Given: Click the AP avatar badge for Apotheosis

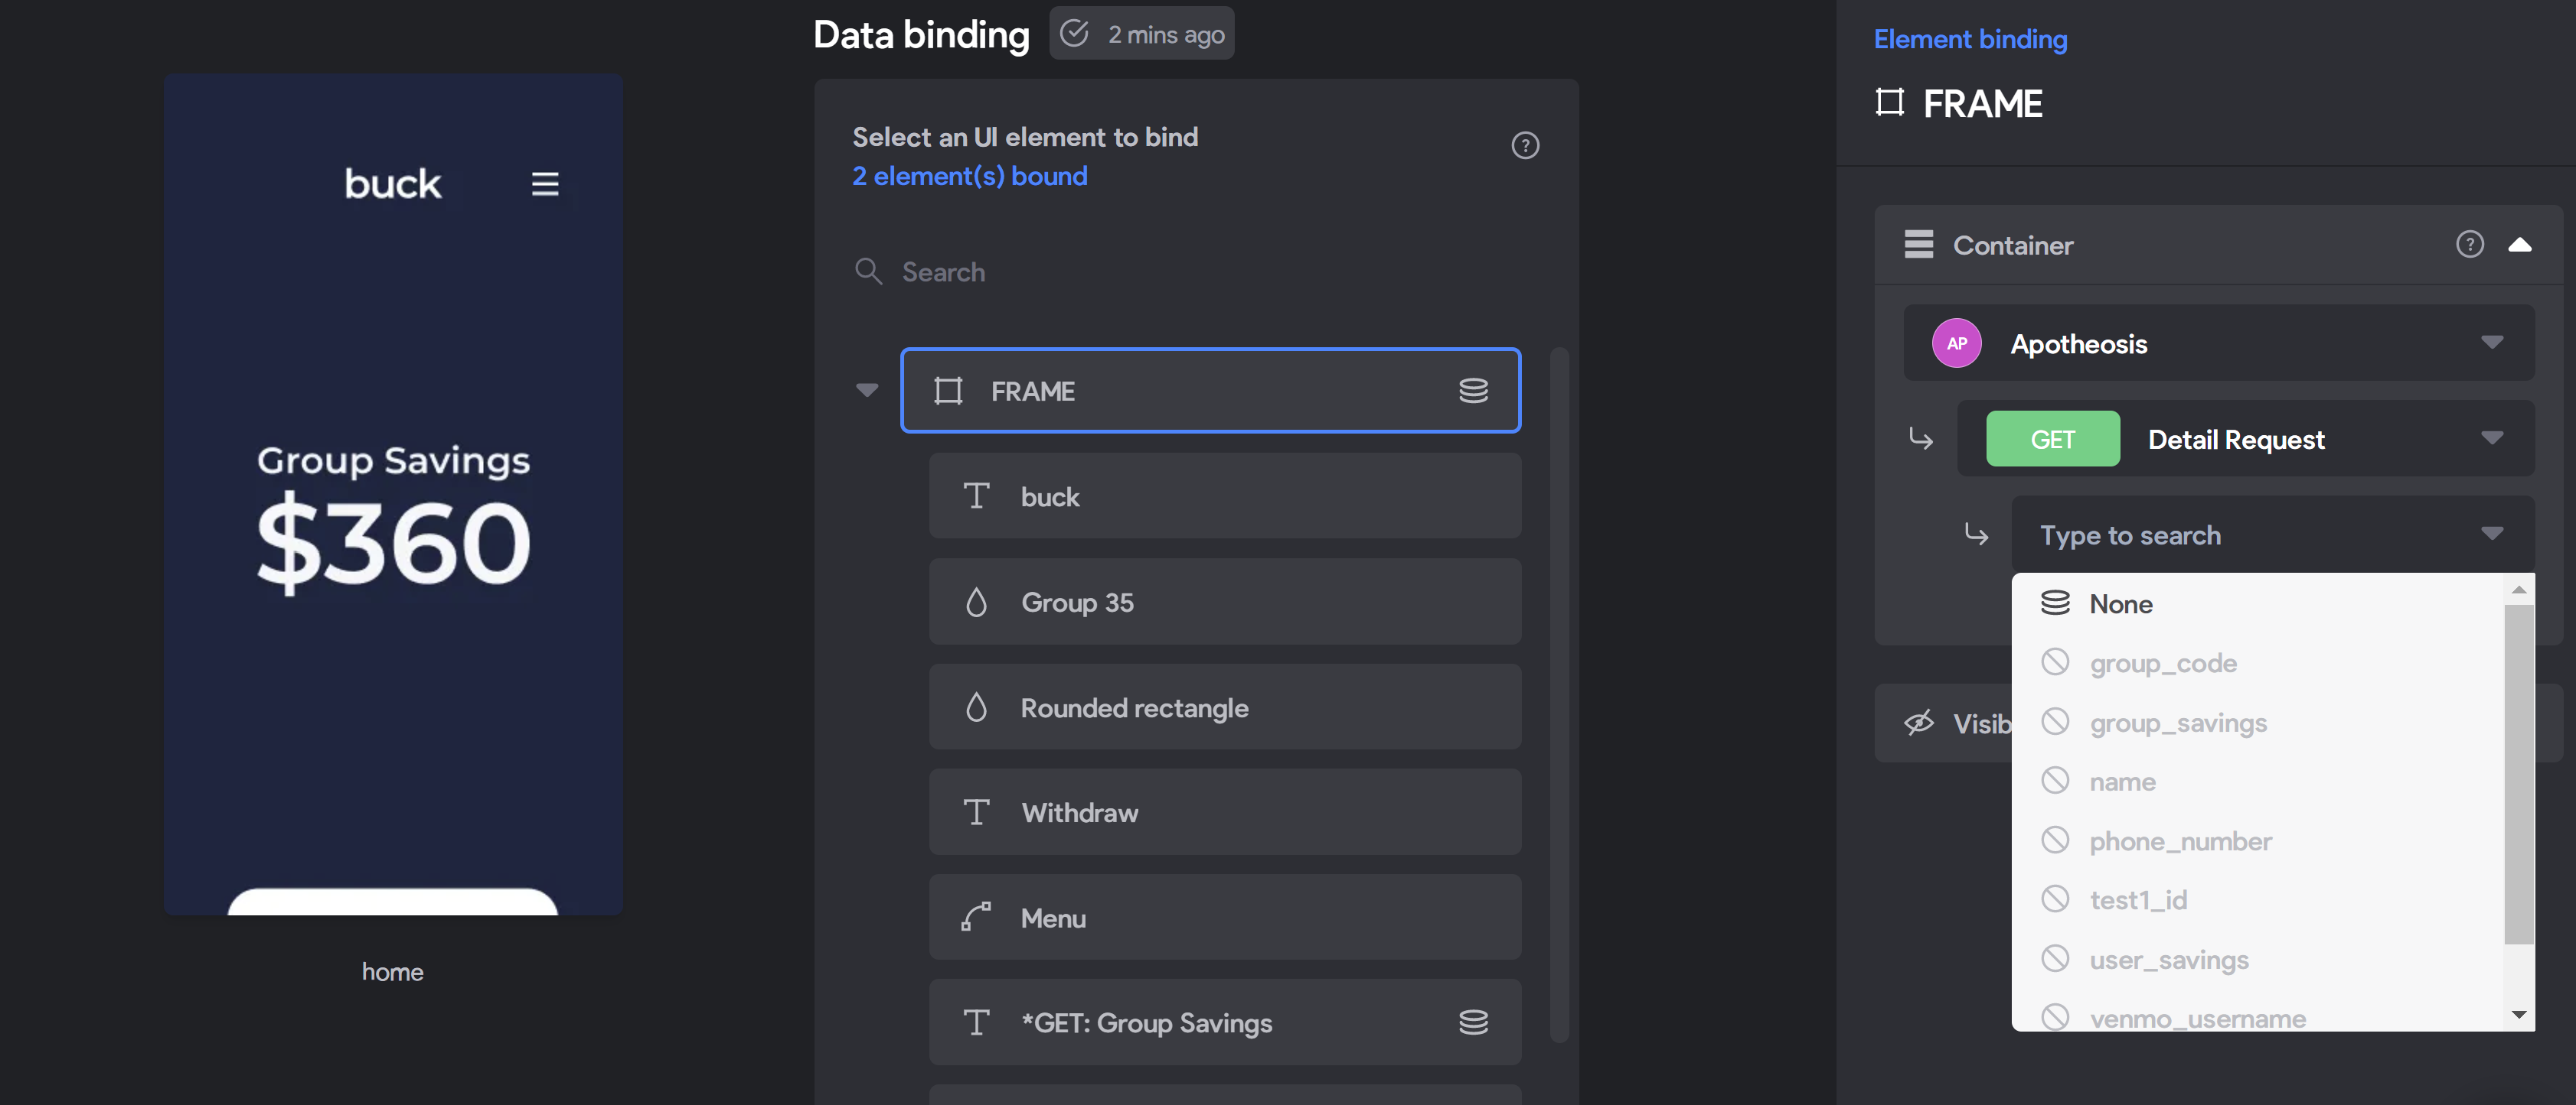Looking at the screenshot, I should [x=1956, y=343].
